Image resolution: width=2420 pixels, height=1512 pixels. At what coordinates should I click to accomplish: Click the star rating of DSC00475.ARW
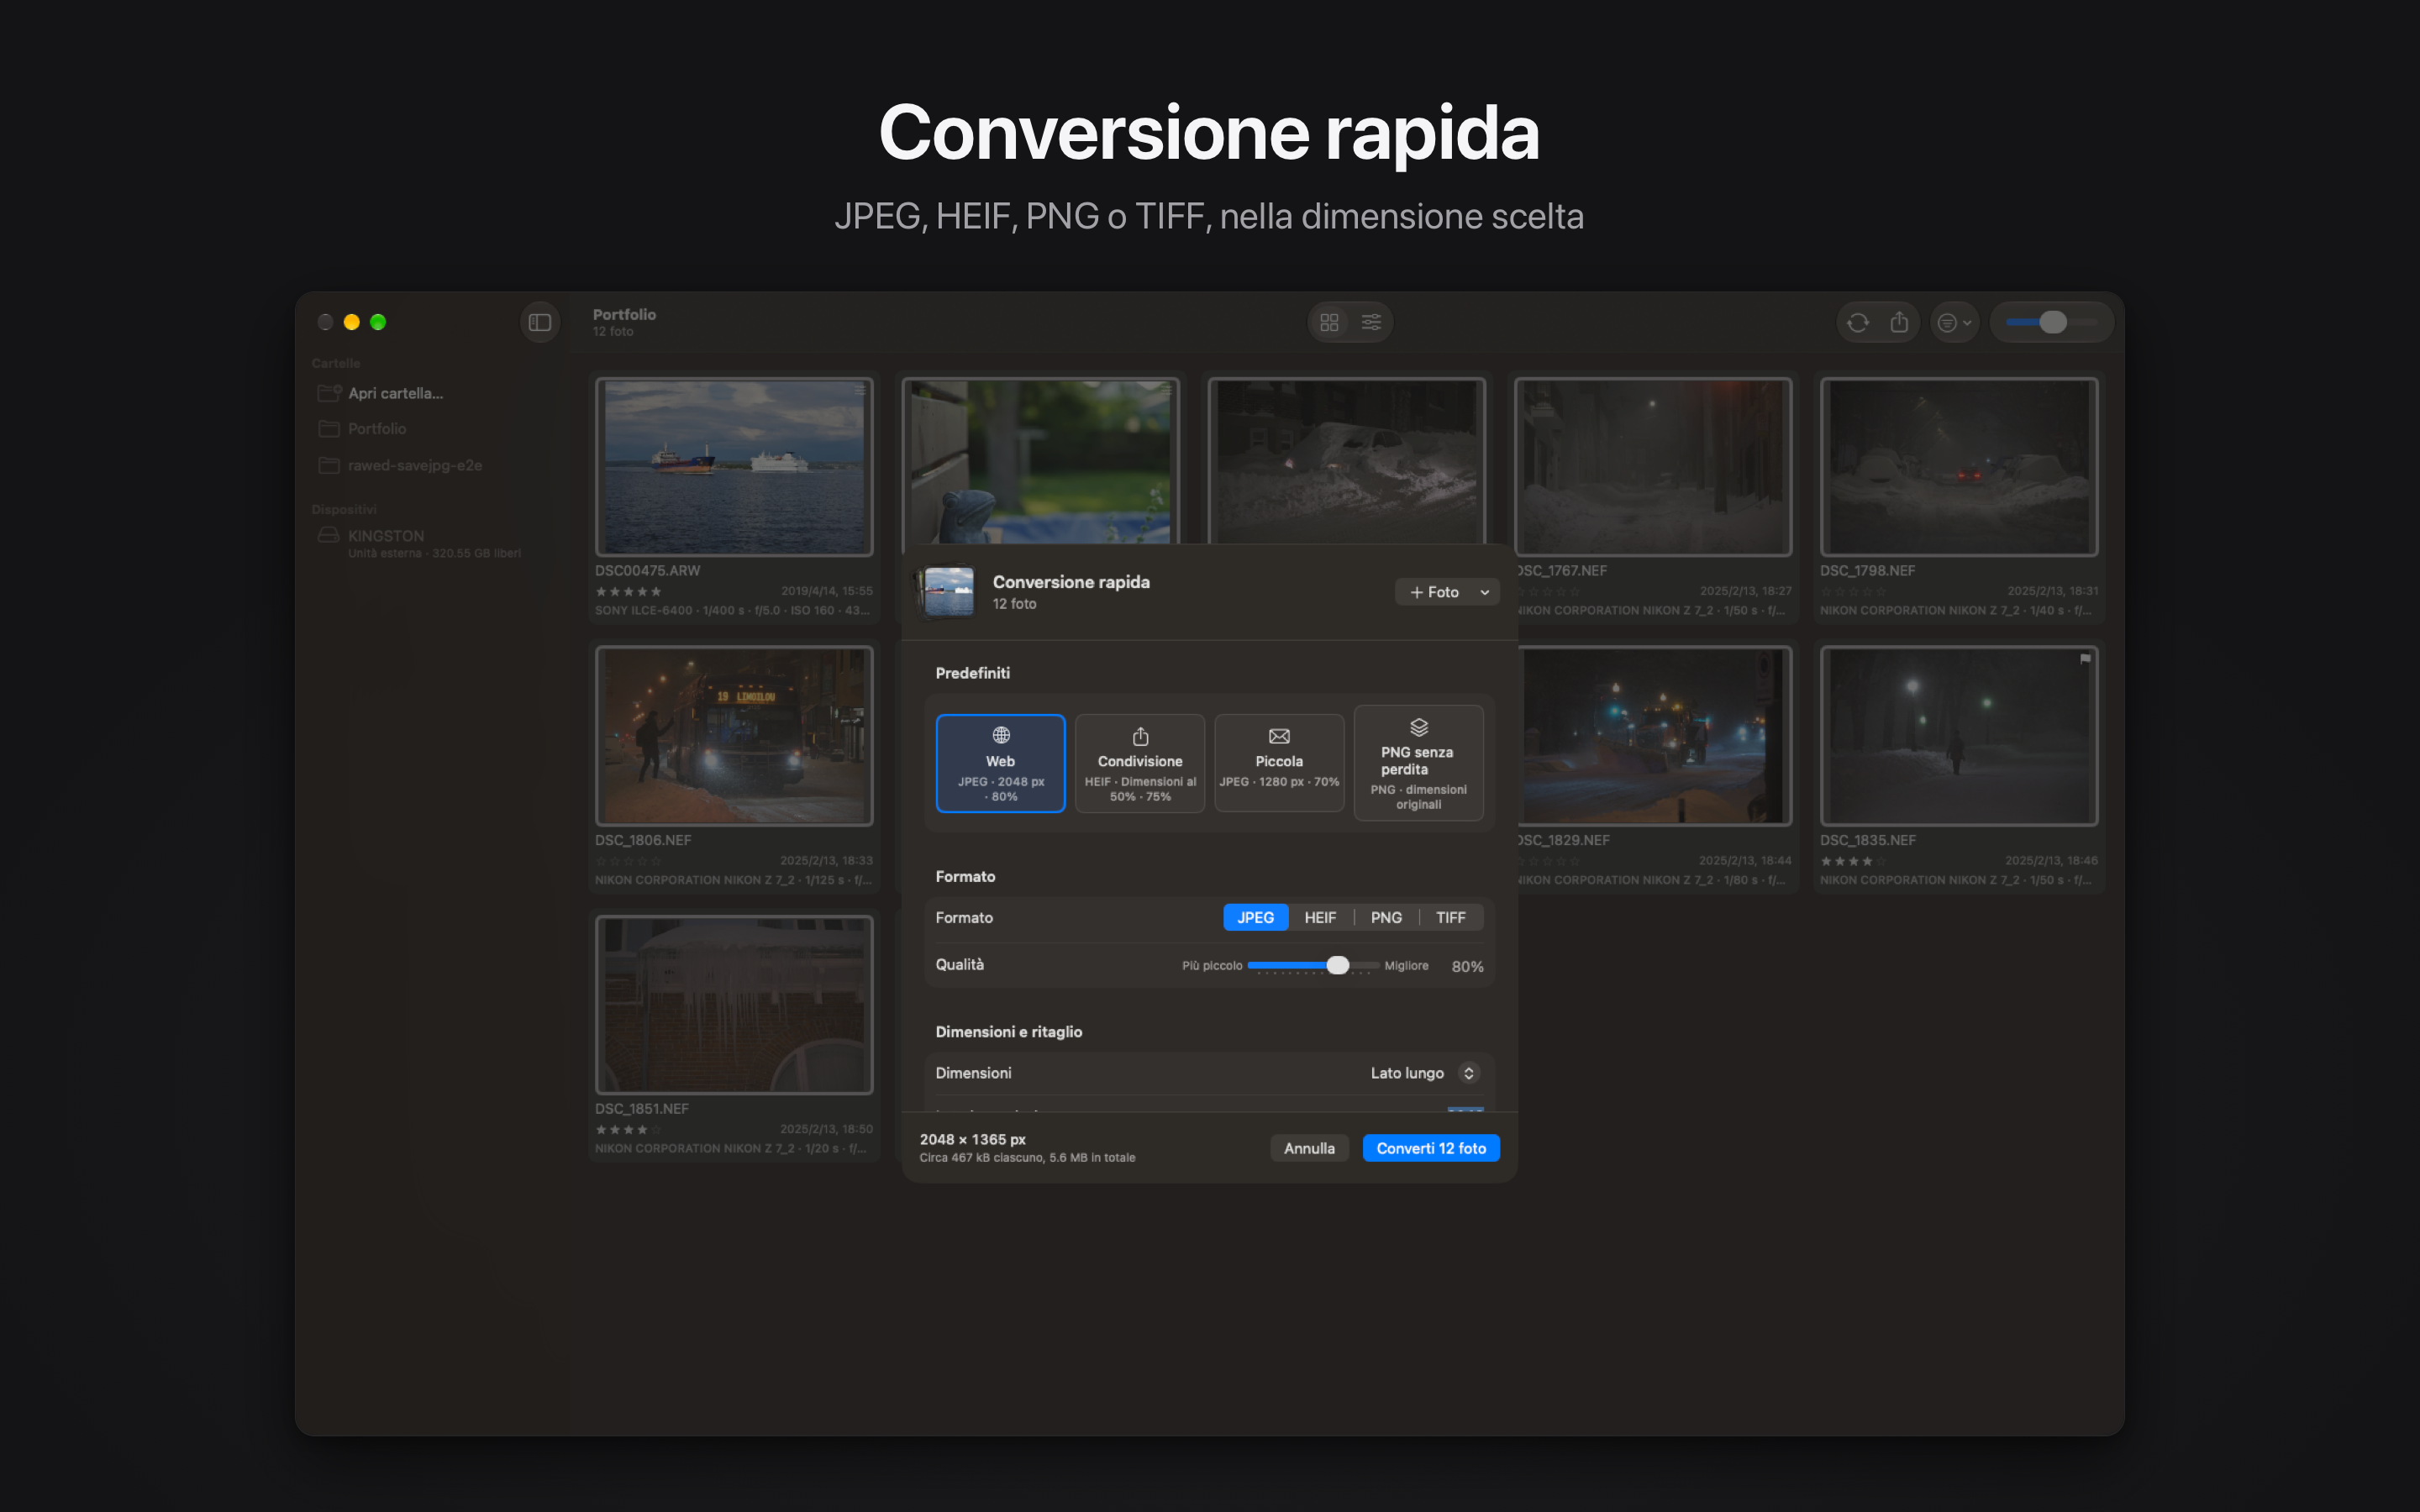pos(628,591)
